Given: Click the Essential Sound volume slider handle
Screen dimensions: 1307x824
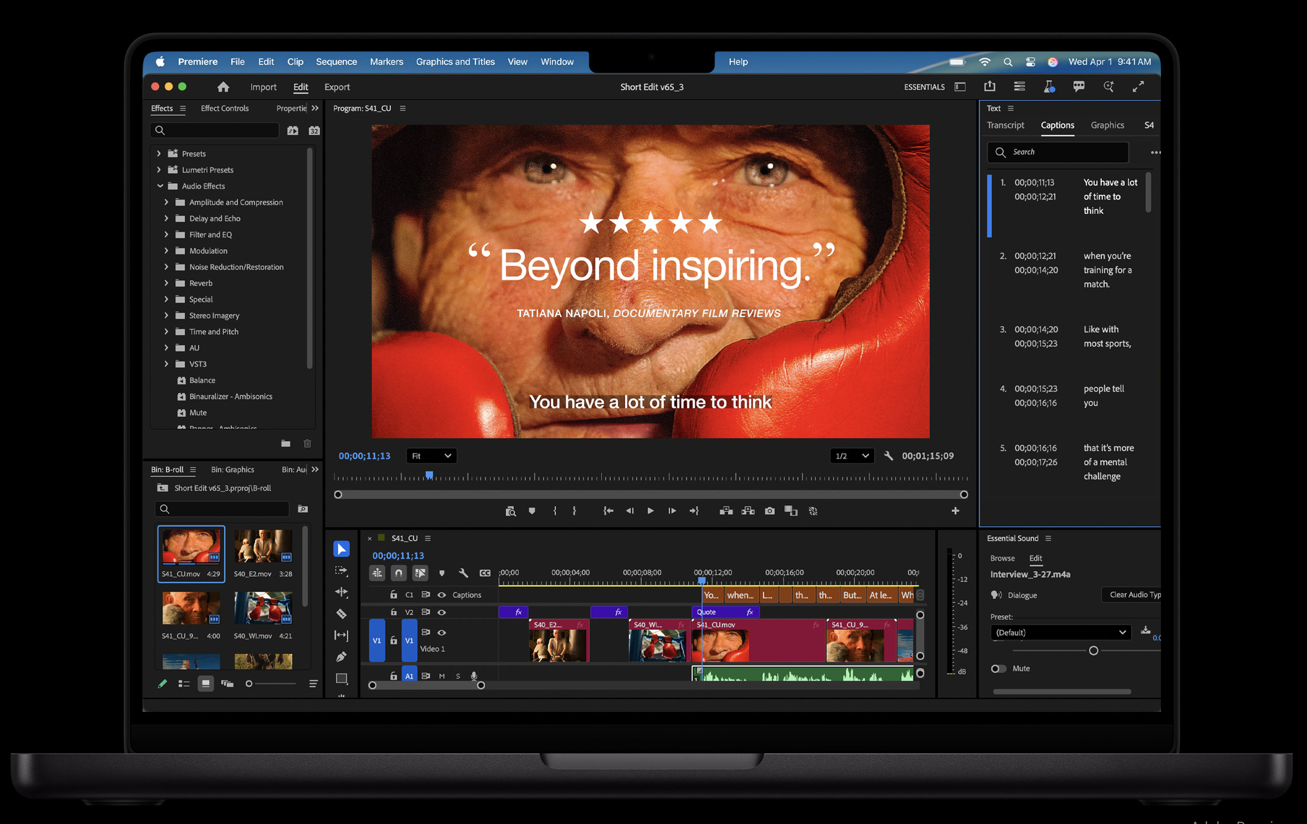Looking at the screenshot, I should tap(1093, 650).
